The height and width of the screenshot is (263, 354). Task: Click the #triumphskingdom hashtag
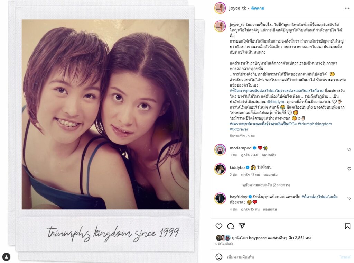click(x=315, y=124)
